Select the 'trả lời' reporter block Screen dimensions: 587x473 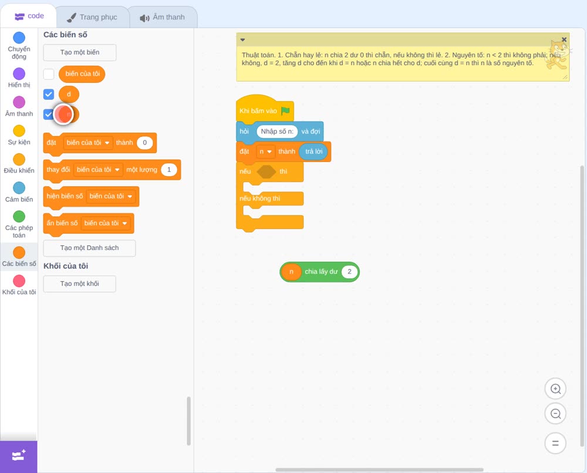pos(313,151)
